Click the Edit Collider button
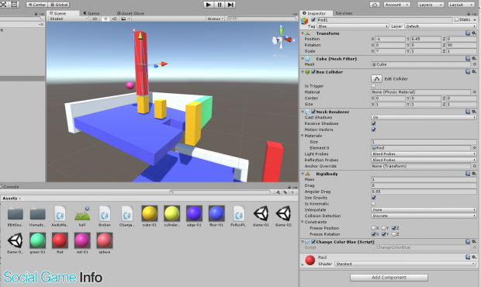This screenshot has height=287, width=481. [x=376, y=79]
